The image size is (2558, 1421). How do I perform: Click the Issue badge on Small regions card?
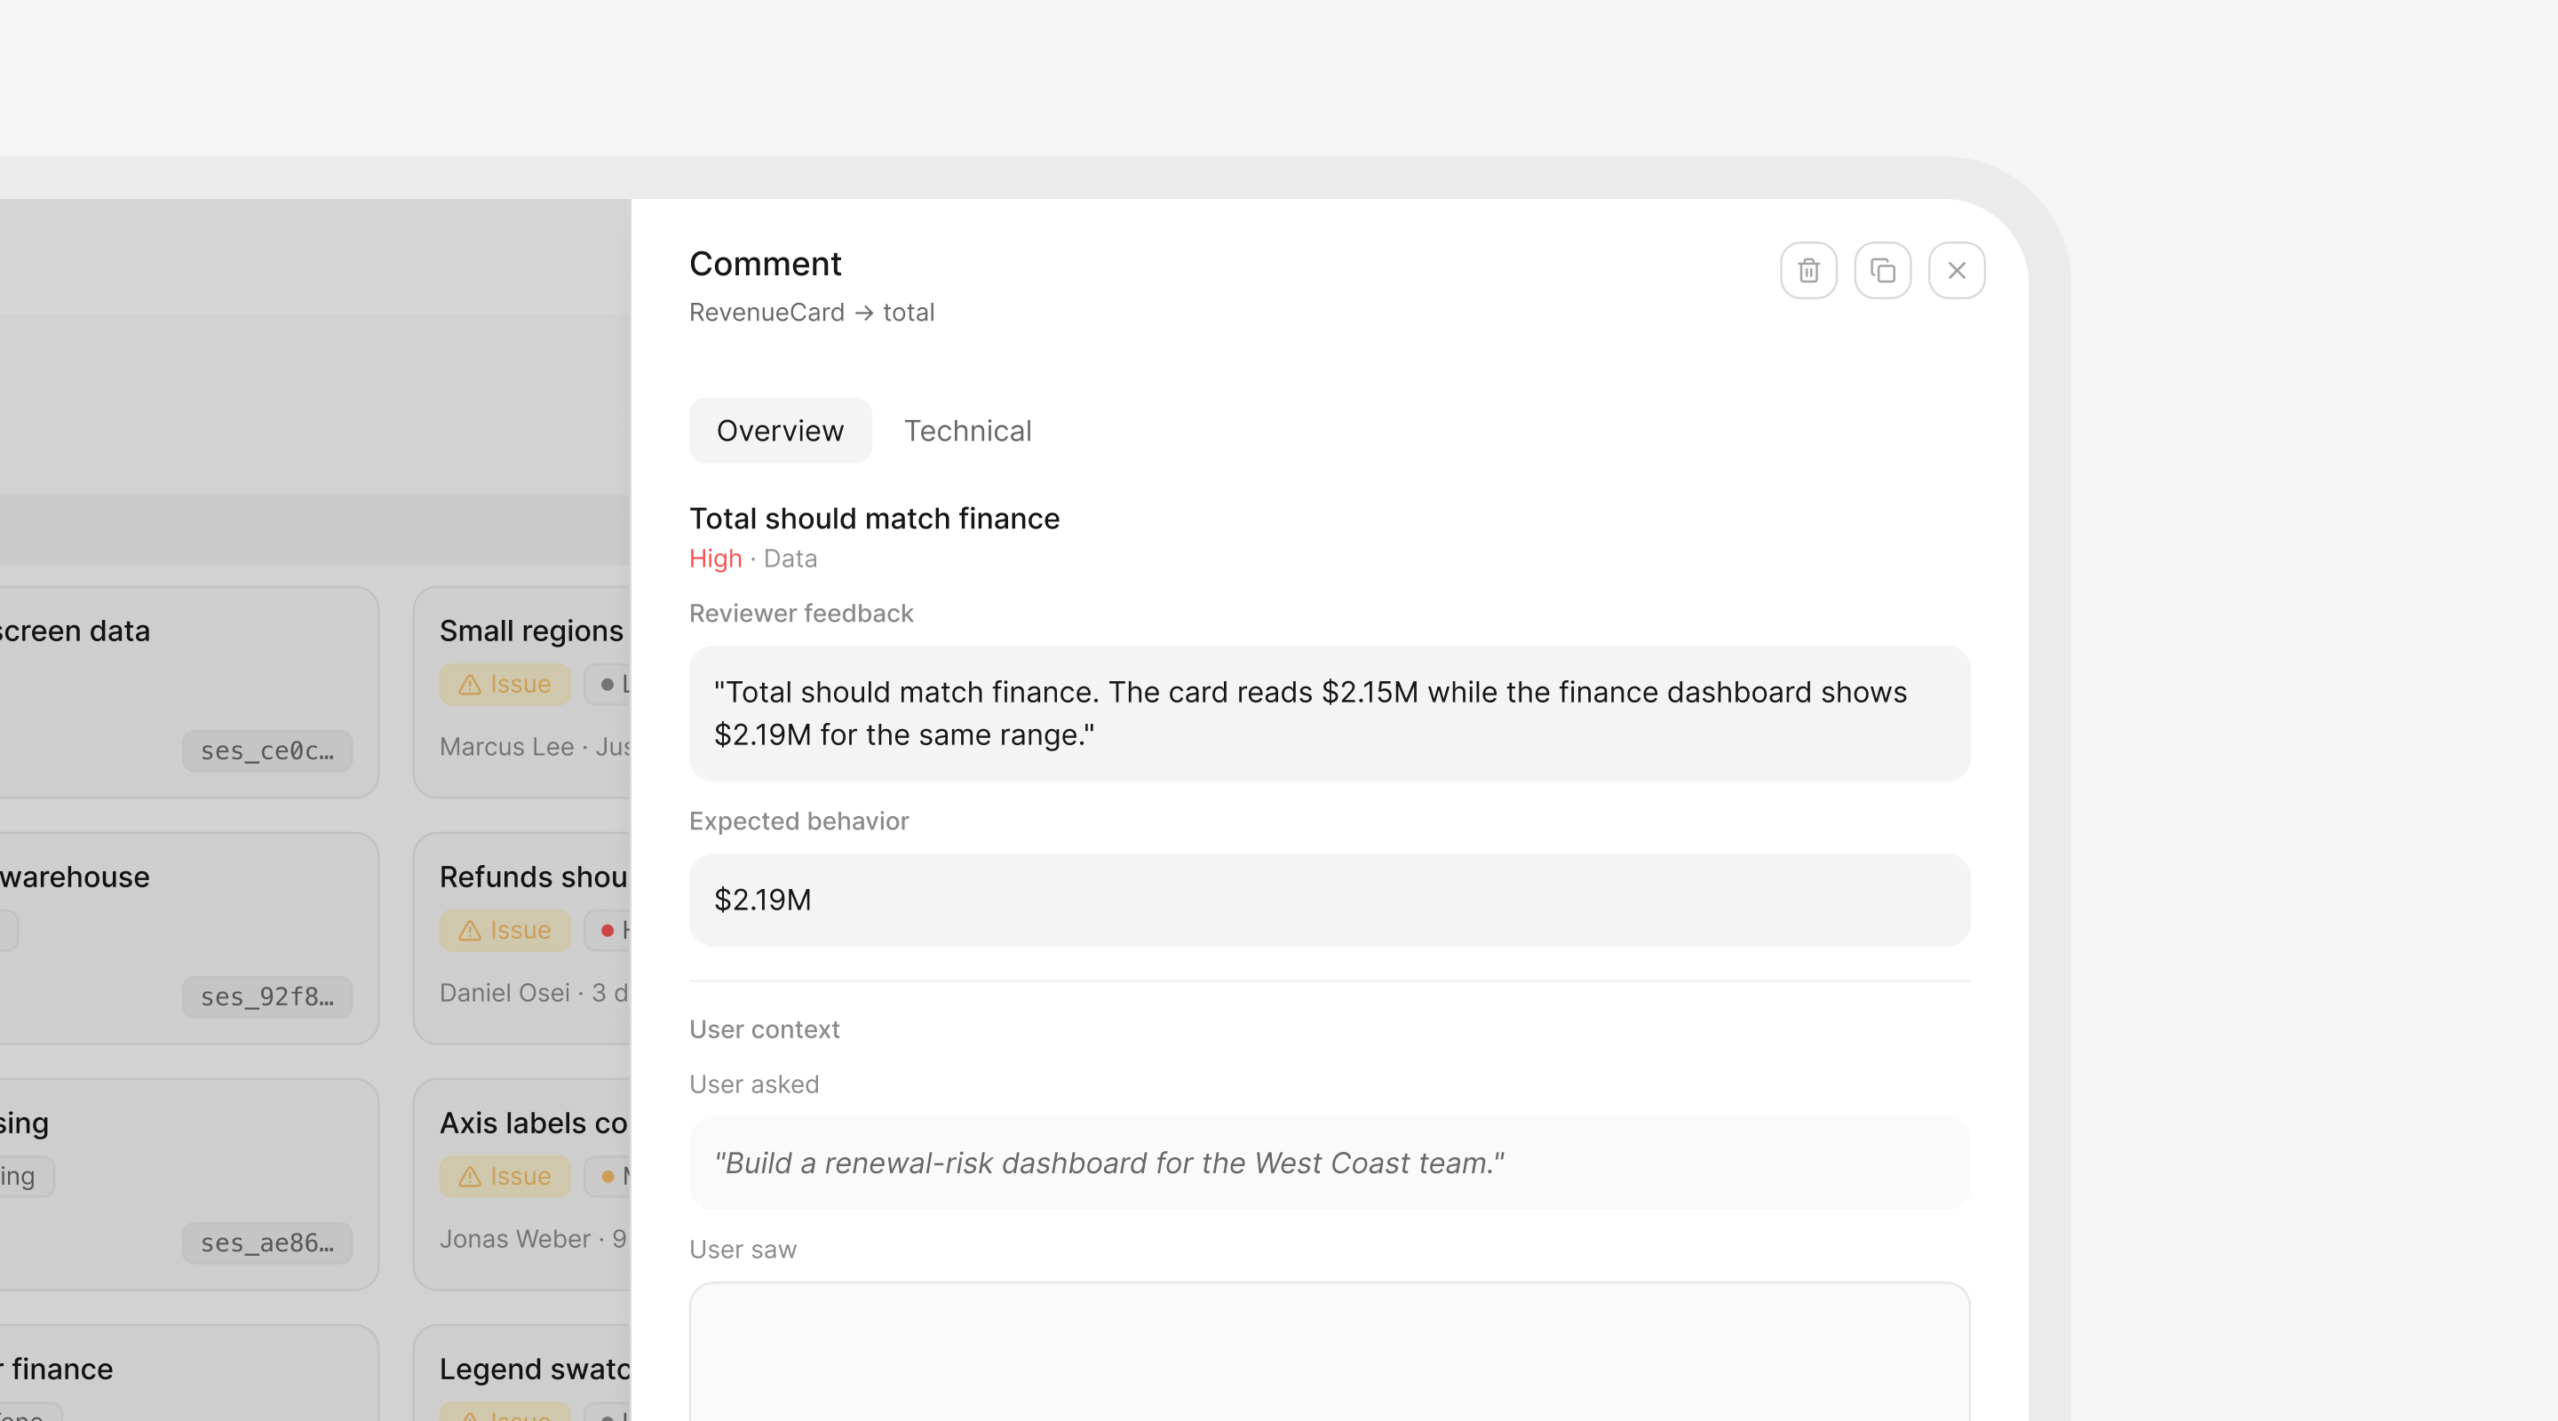[504, 684]
